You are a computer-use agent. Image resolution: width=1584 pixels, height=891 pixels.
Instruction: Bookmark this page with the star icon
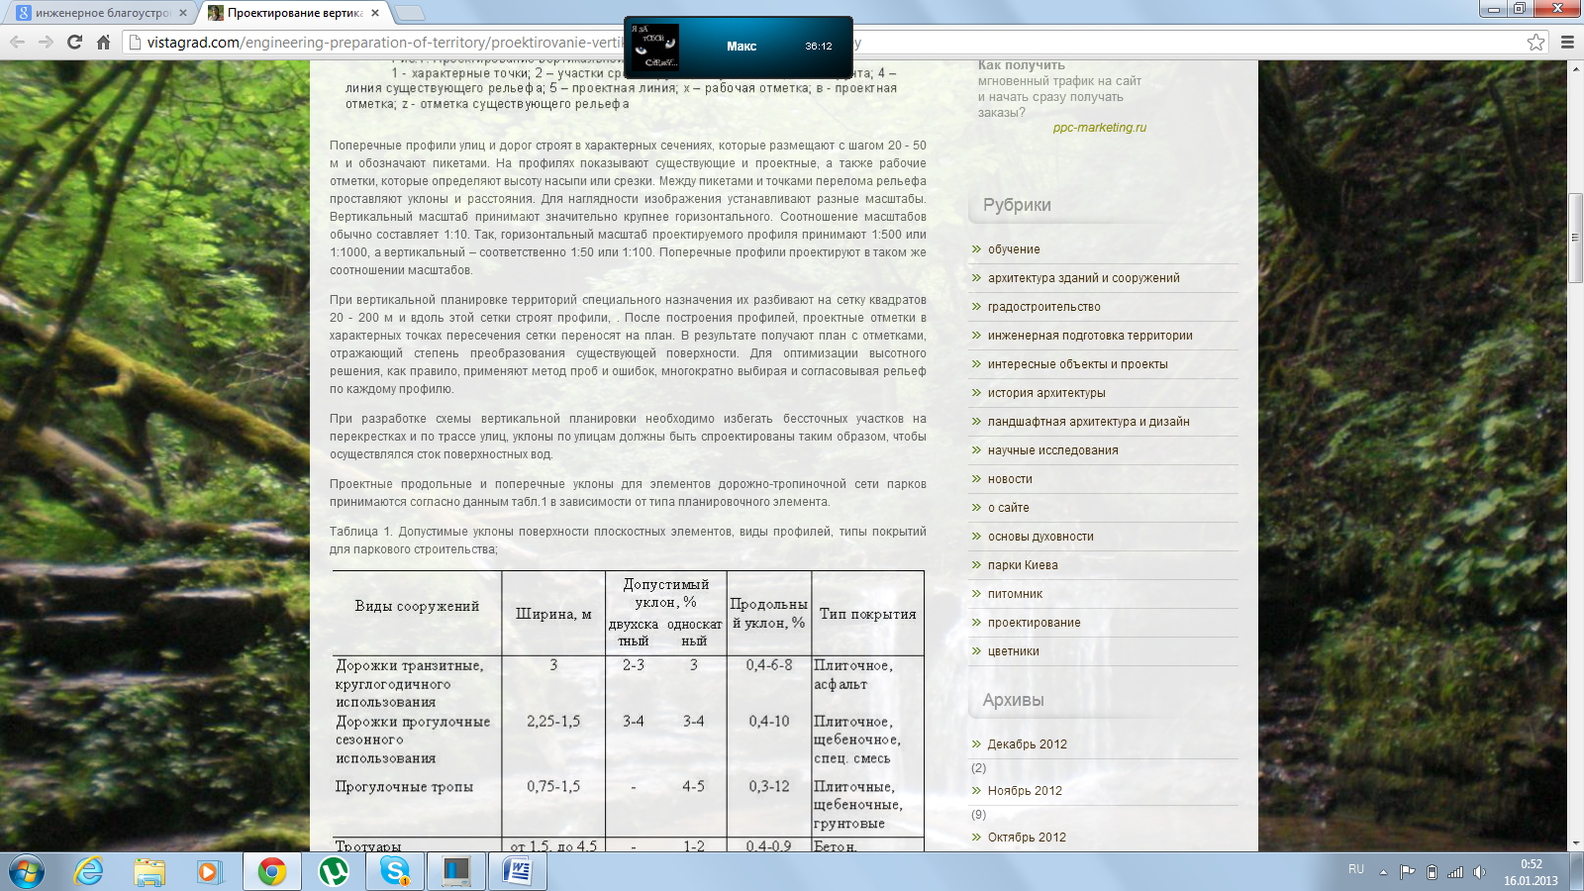coord(1535,42)
